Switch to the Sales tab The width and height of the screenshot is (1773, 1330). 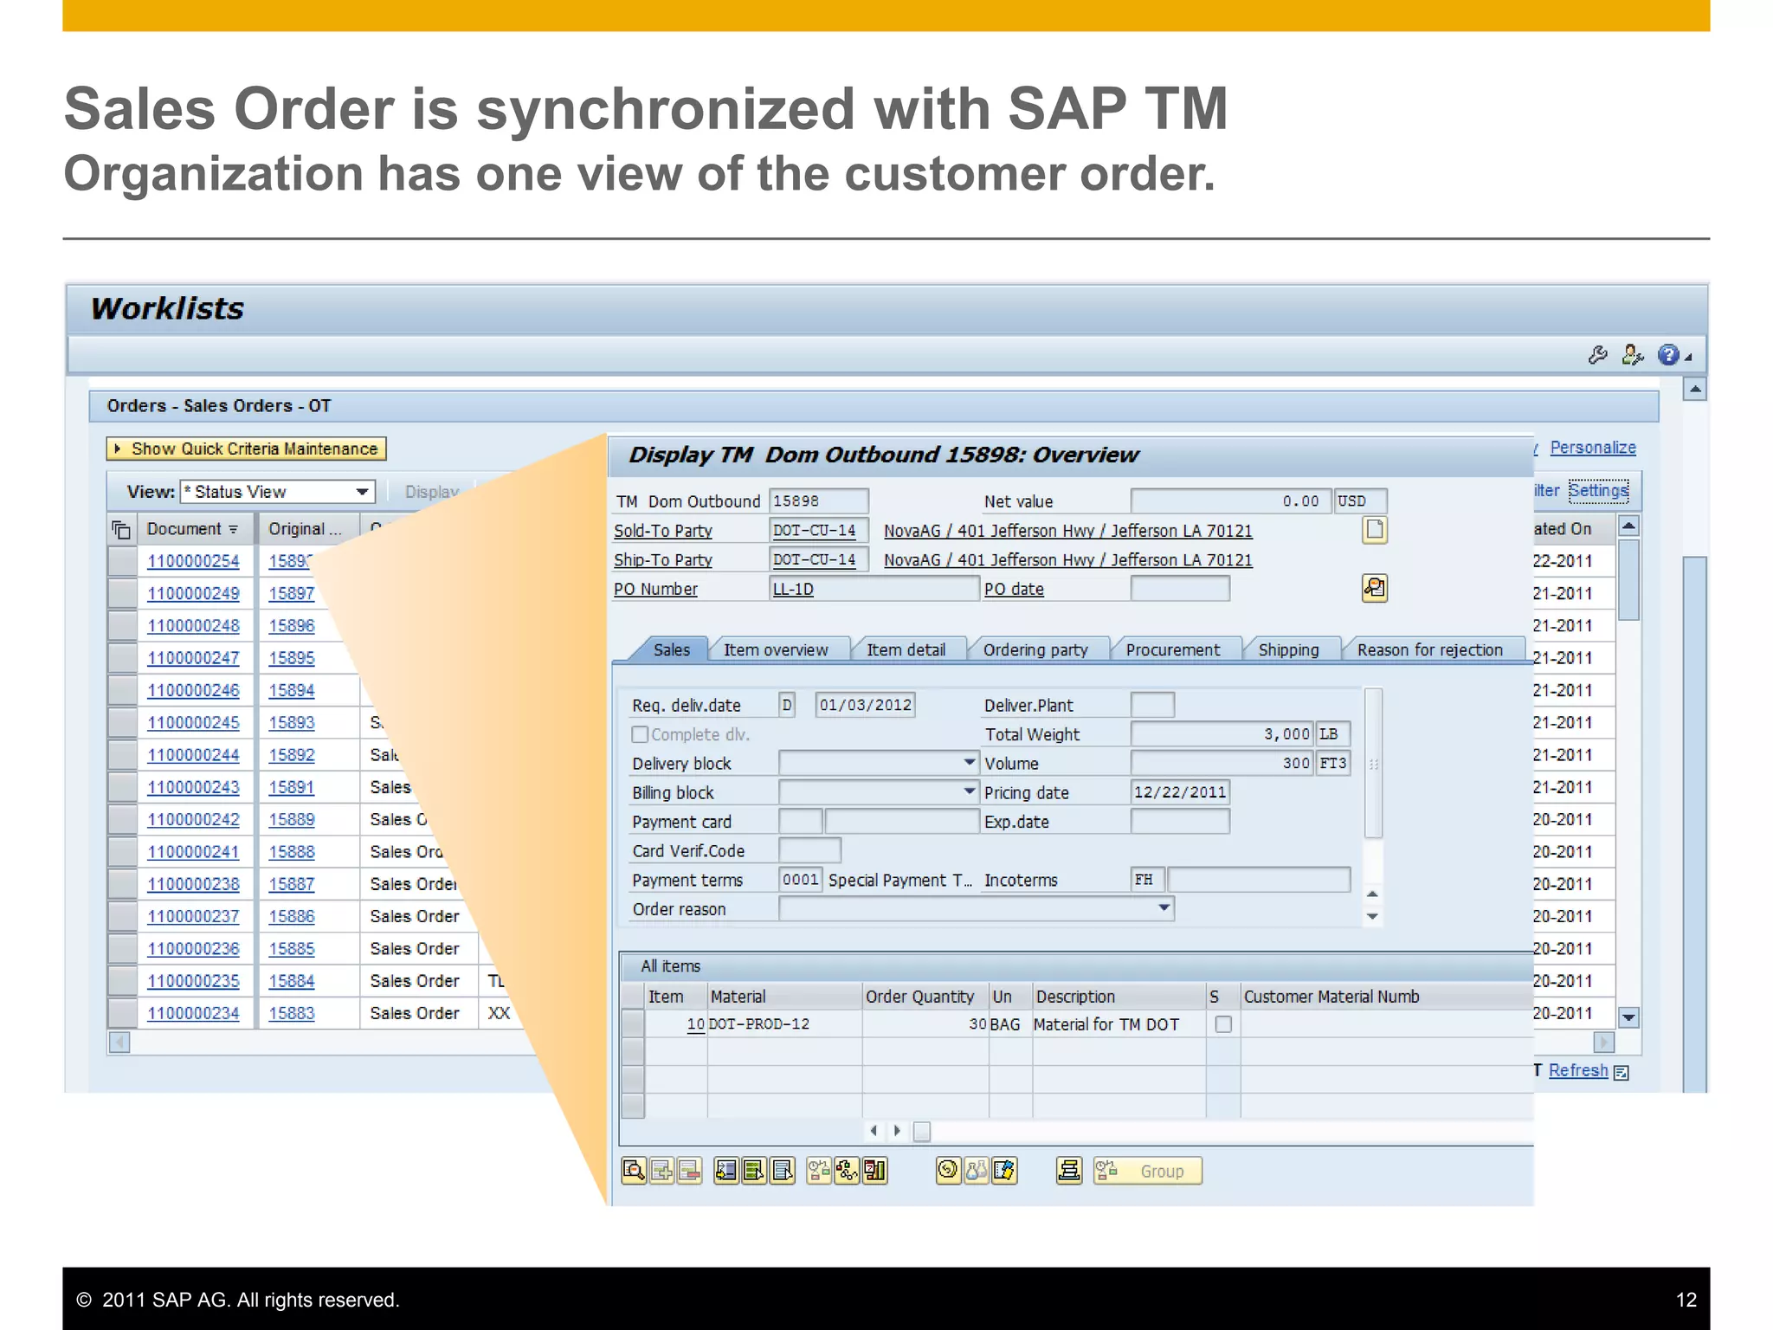coord(672,649)
